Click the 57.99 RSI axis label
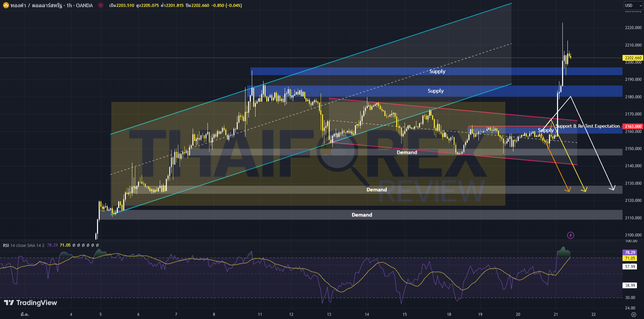644x319 pixels. tap(630, 267)
